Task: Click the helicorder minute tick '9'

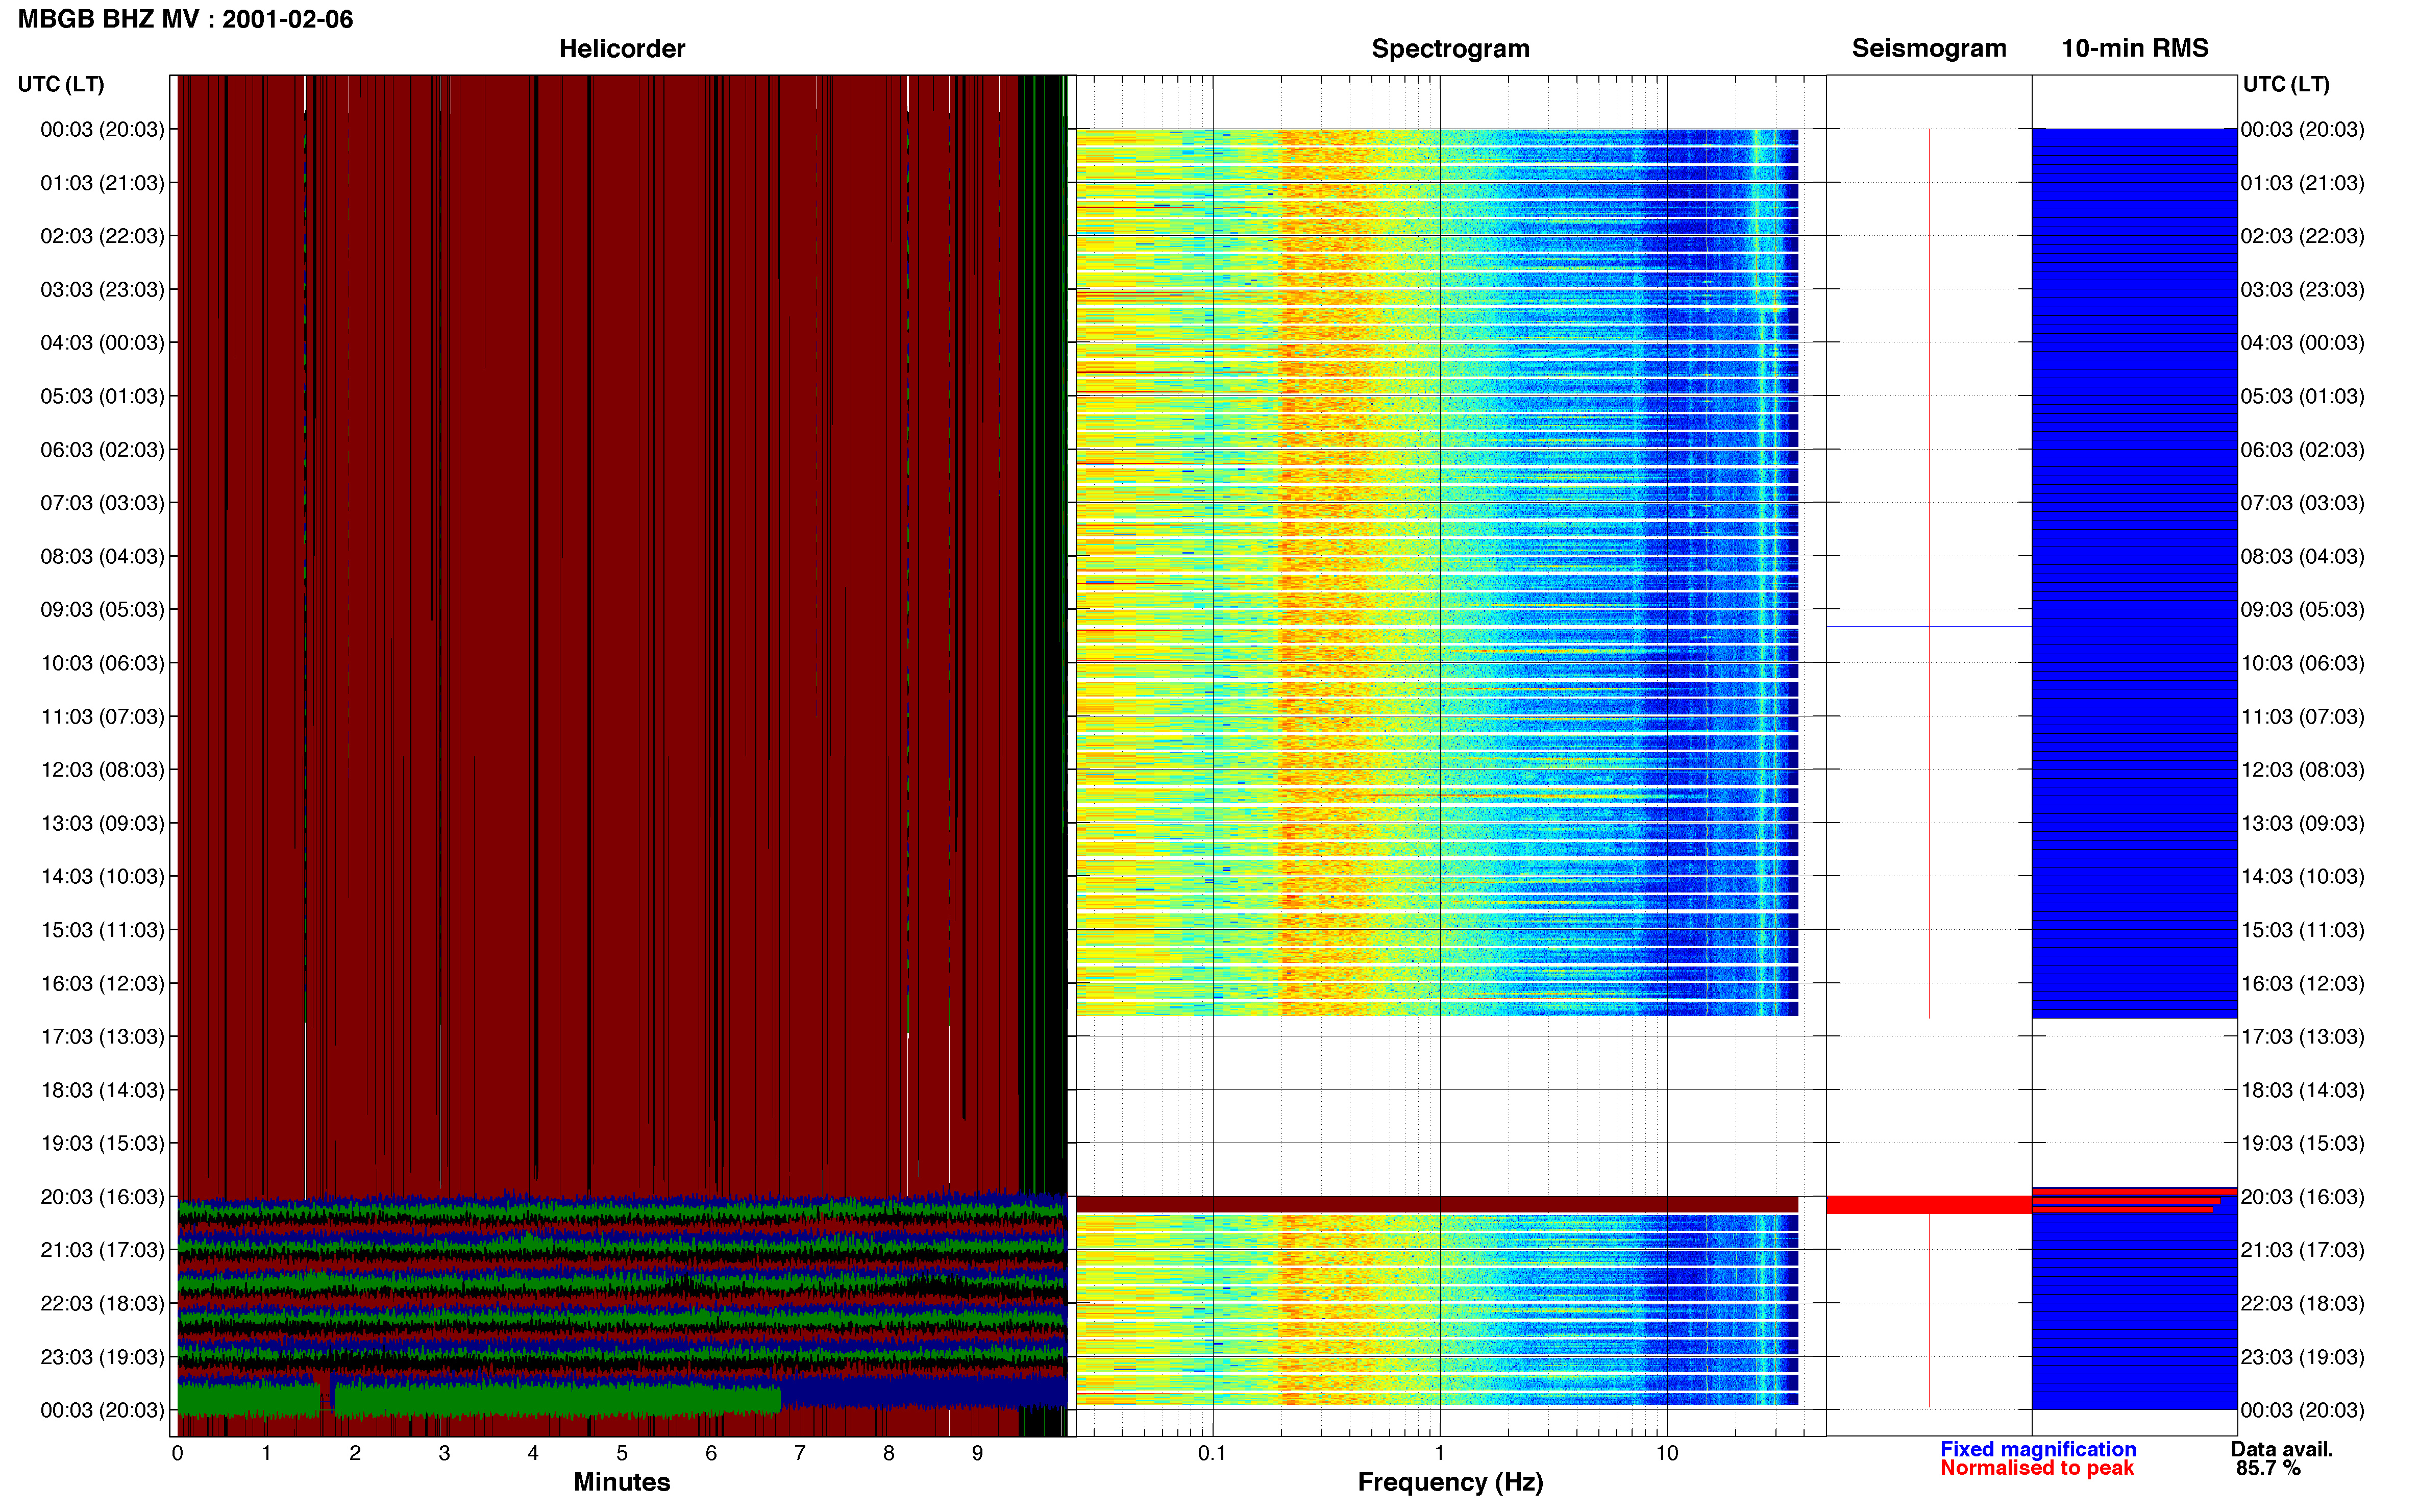Action: pyautogui.click(x=977, y=1453)
